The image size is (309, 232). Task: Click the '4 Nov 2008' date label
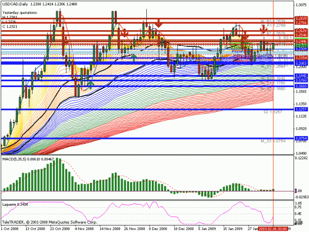(85, 229)
